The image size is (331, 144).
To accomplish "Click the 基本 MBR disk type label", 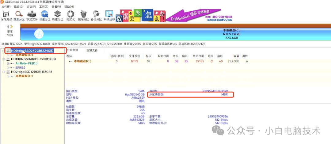I will [x=10, y=33].
